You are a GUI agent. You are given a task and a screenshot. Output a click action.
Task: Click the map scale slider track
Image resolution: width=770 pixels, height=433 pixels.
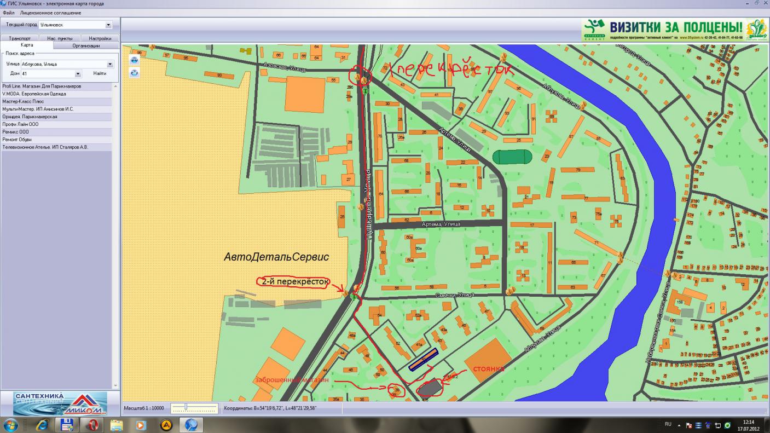click(193, 408)
